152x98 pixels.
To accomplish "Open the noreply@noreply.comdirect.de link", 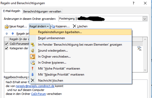I will click(35, 86).
